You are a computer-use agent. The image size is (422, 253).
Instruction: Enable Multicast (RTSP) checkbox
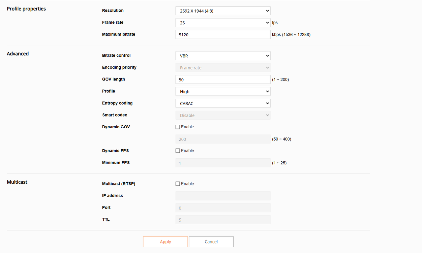click(178, 184)
